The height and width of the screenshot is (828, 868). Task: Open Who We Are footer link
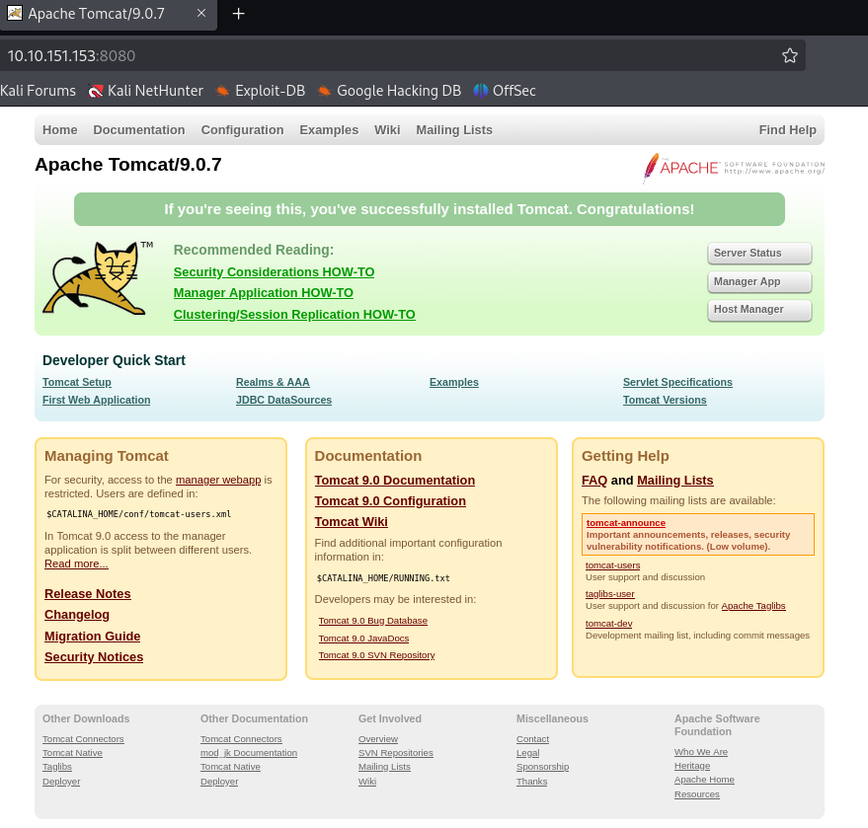coord(701,752)
